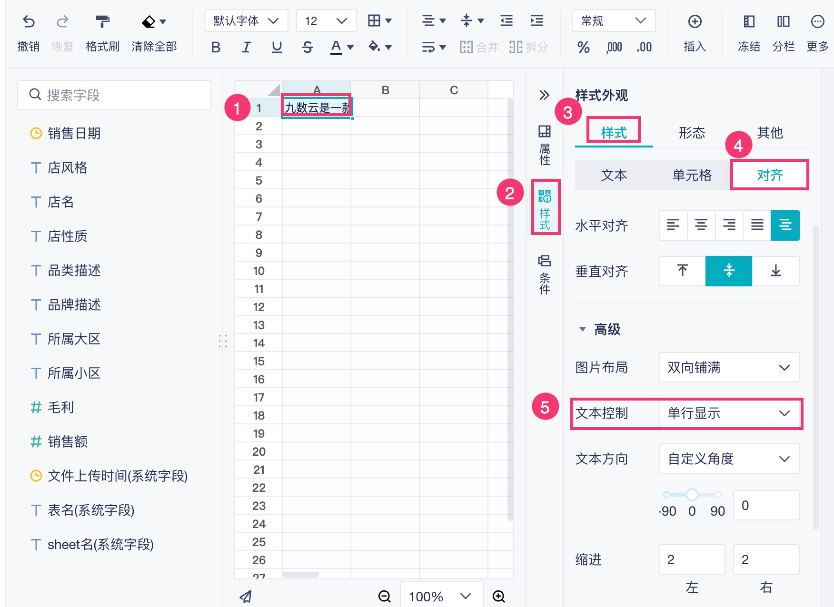The width and height of the screenshot is (834, 607).
Task: Apply percent format with % icon
Action: click(583, 47)
